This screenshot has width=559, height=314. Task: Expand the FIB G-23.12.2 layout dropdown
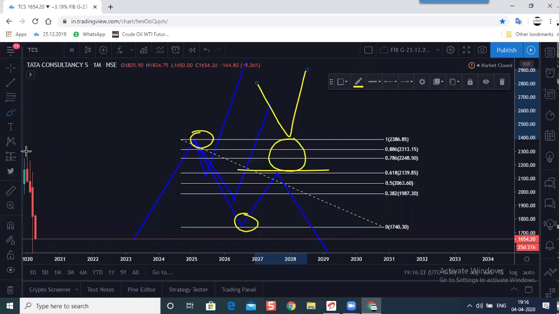(x=438, y=50)
